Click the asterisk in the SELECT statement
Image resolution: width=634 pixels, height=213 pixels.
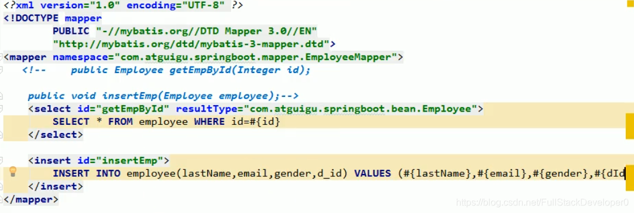coord(99,121)
